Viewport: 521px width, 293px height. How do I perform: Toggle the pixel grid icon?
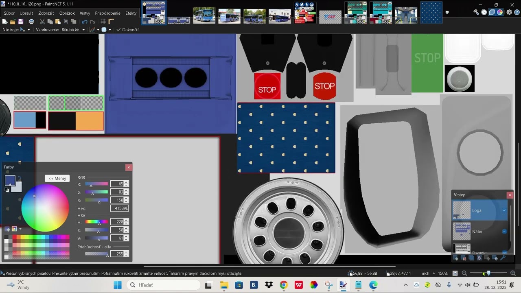(x=103, y=22)
